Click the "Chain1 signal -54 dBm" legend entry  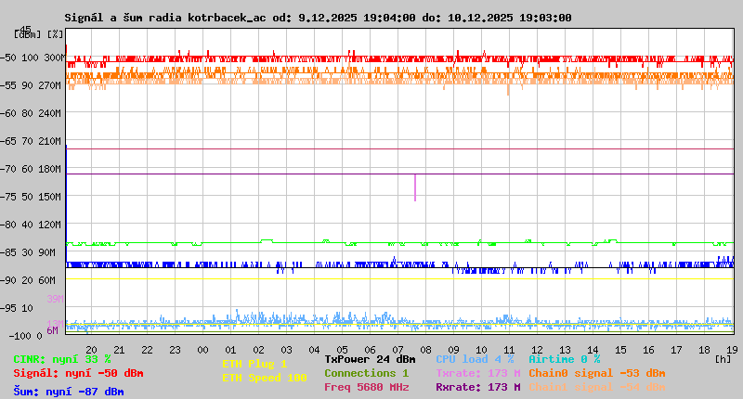[x=597, y=387]
